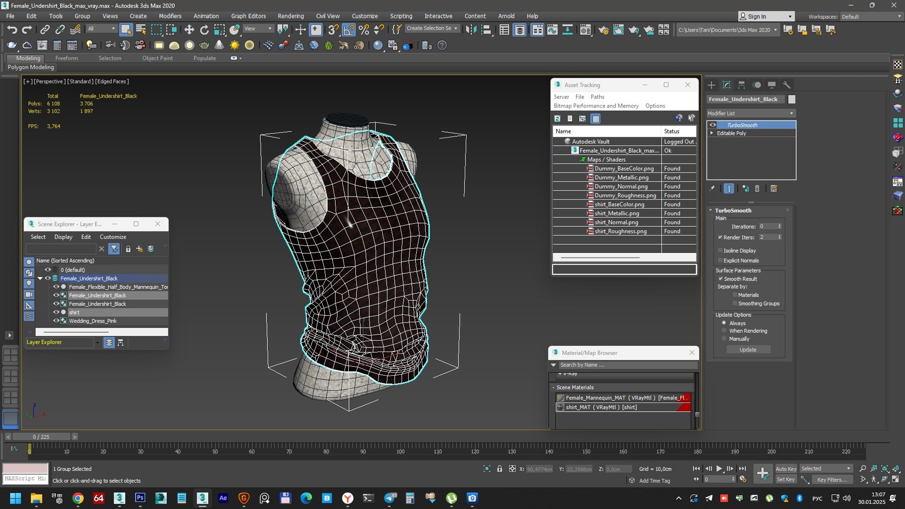Remove modifier using the trash icon
This screenshot has height=509, width=905.
coord(757,189)
